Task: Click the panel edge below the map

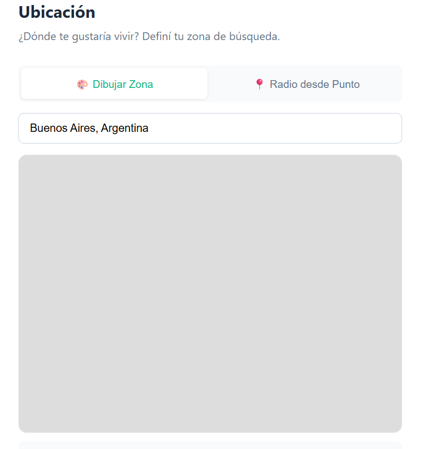Action: 210,445
